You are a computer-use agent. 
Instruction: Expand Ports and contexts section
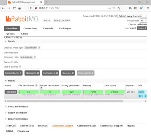[x=18, y=107]
